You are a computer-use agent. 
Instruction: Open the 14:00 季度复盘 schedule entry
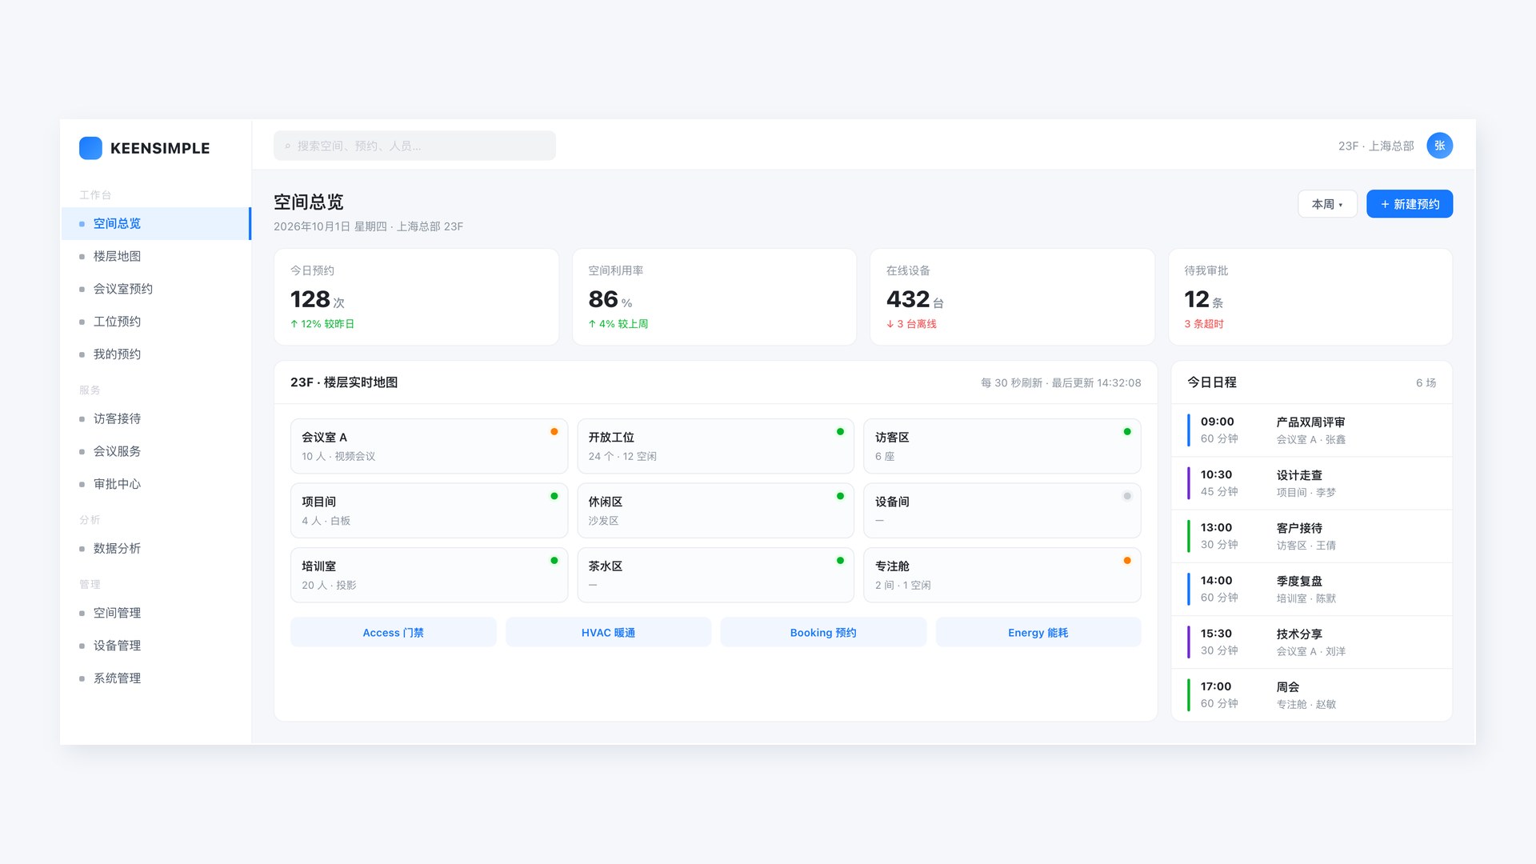pyautogui.click(x=1311, y=589)
